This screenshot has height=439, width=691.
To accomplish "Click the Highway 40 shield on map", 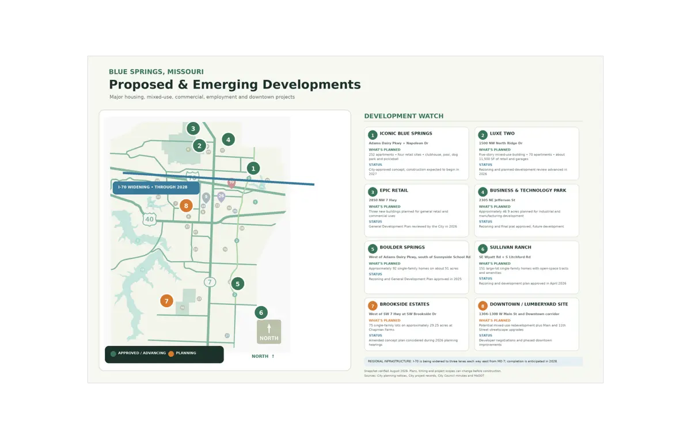I will [150, 219].
